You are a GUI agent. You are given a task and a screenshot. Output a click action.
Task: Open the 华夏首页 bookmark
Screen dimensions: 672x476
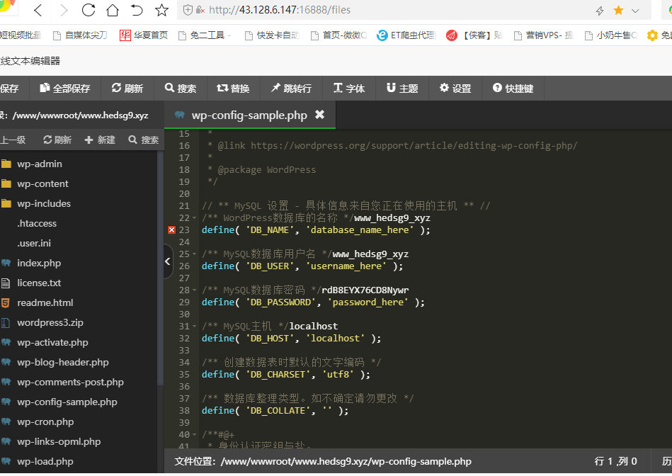144,35
